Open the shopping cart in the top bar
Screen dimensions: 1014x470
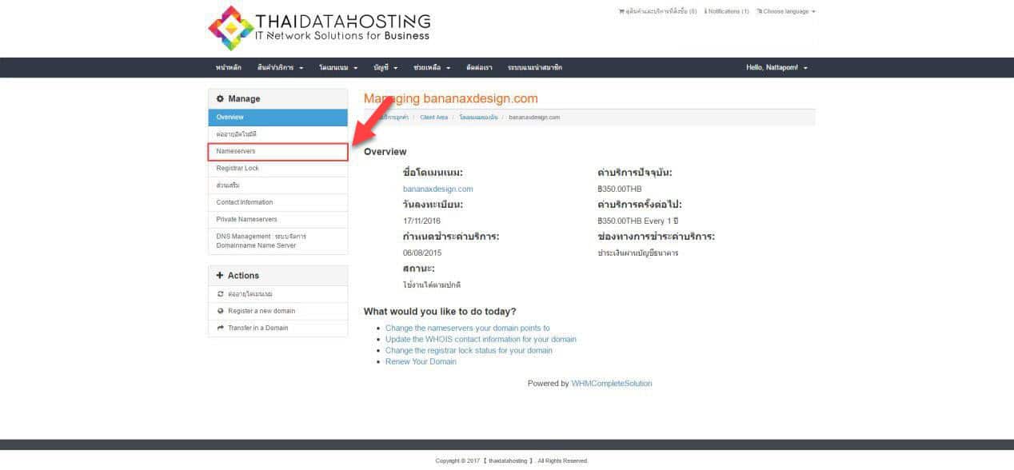pos(657,11)
